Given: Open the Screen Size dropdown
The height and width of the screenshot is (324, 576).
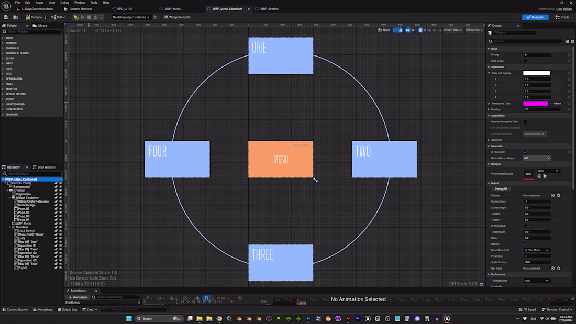Looking at the screenshot, I should click(452, 30).
